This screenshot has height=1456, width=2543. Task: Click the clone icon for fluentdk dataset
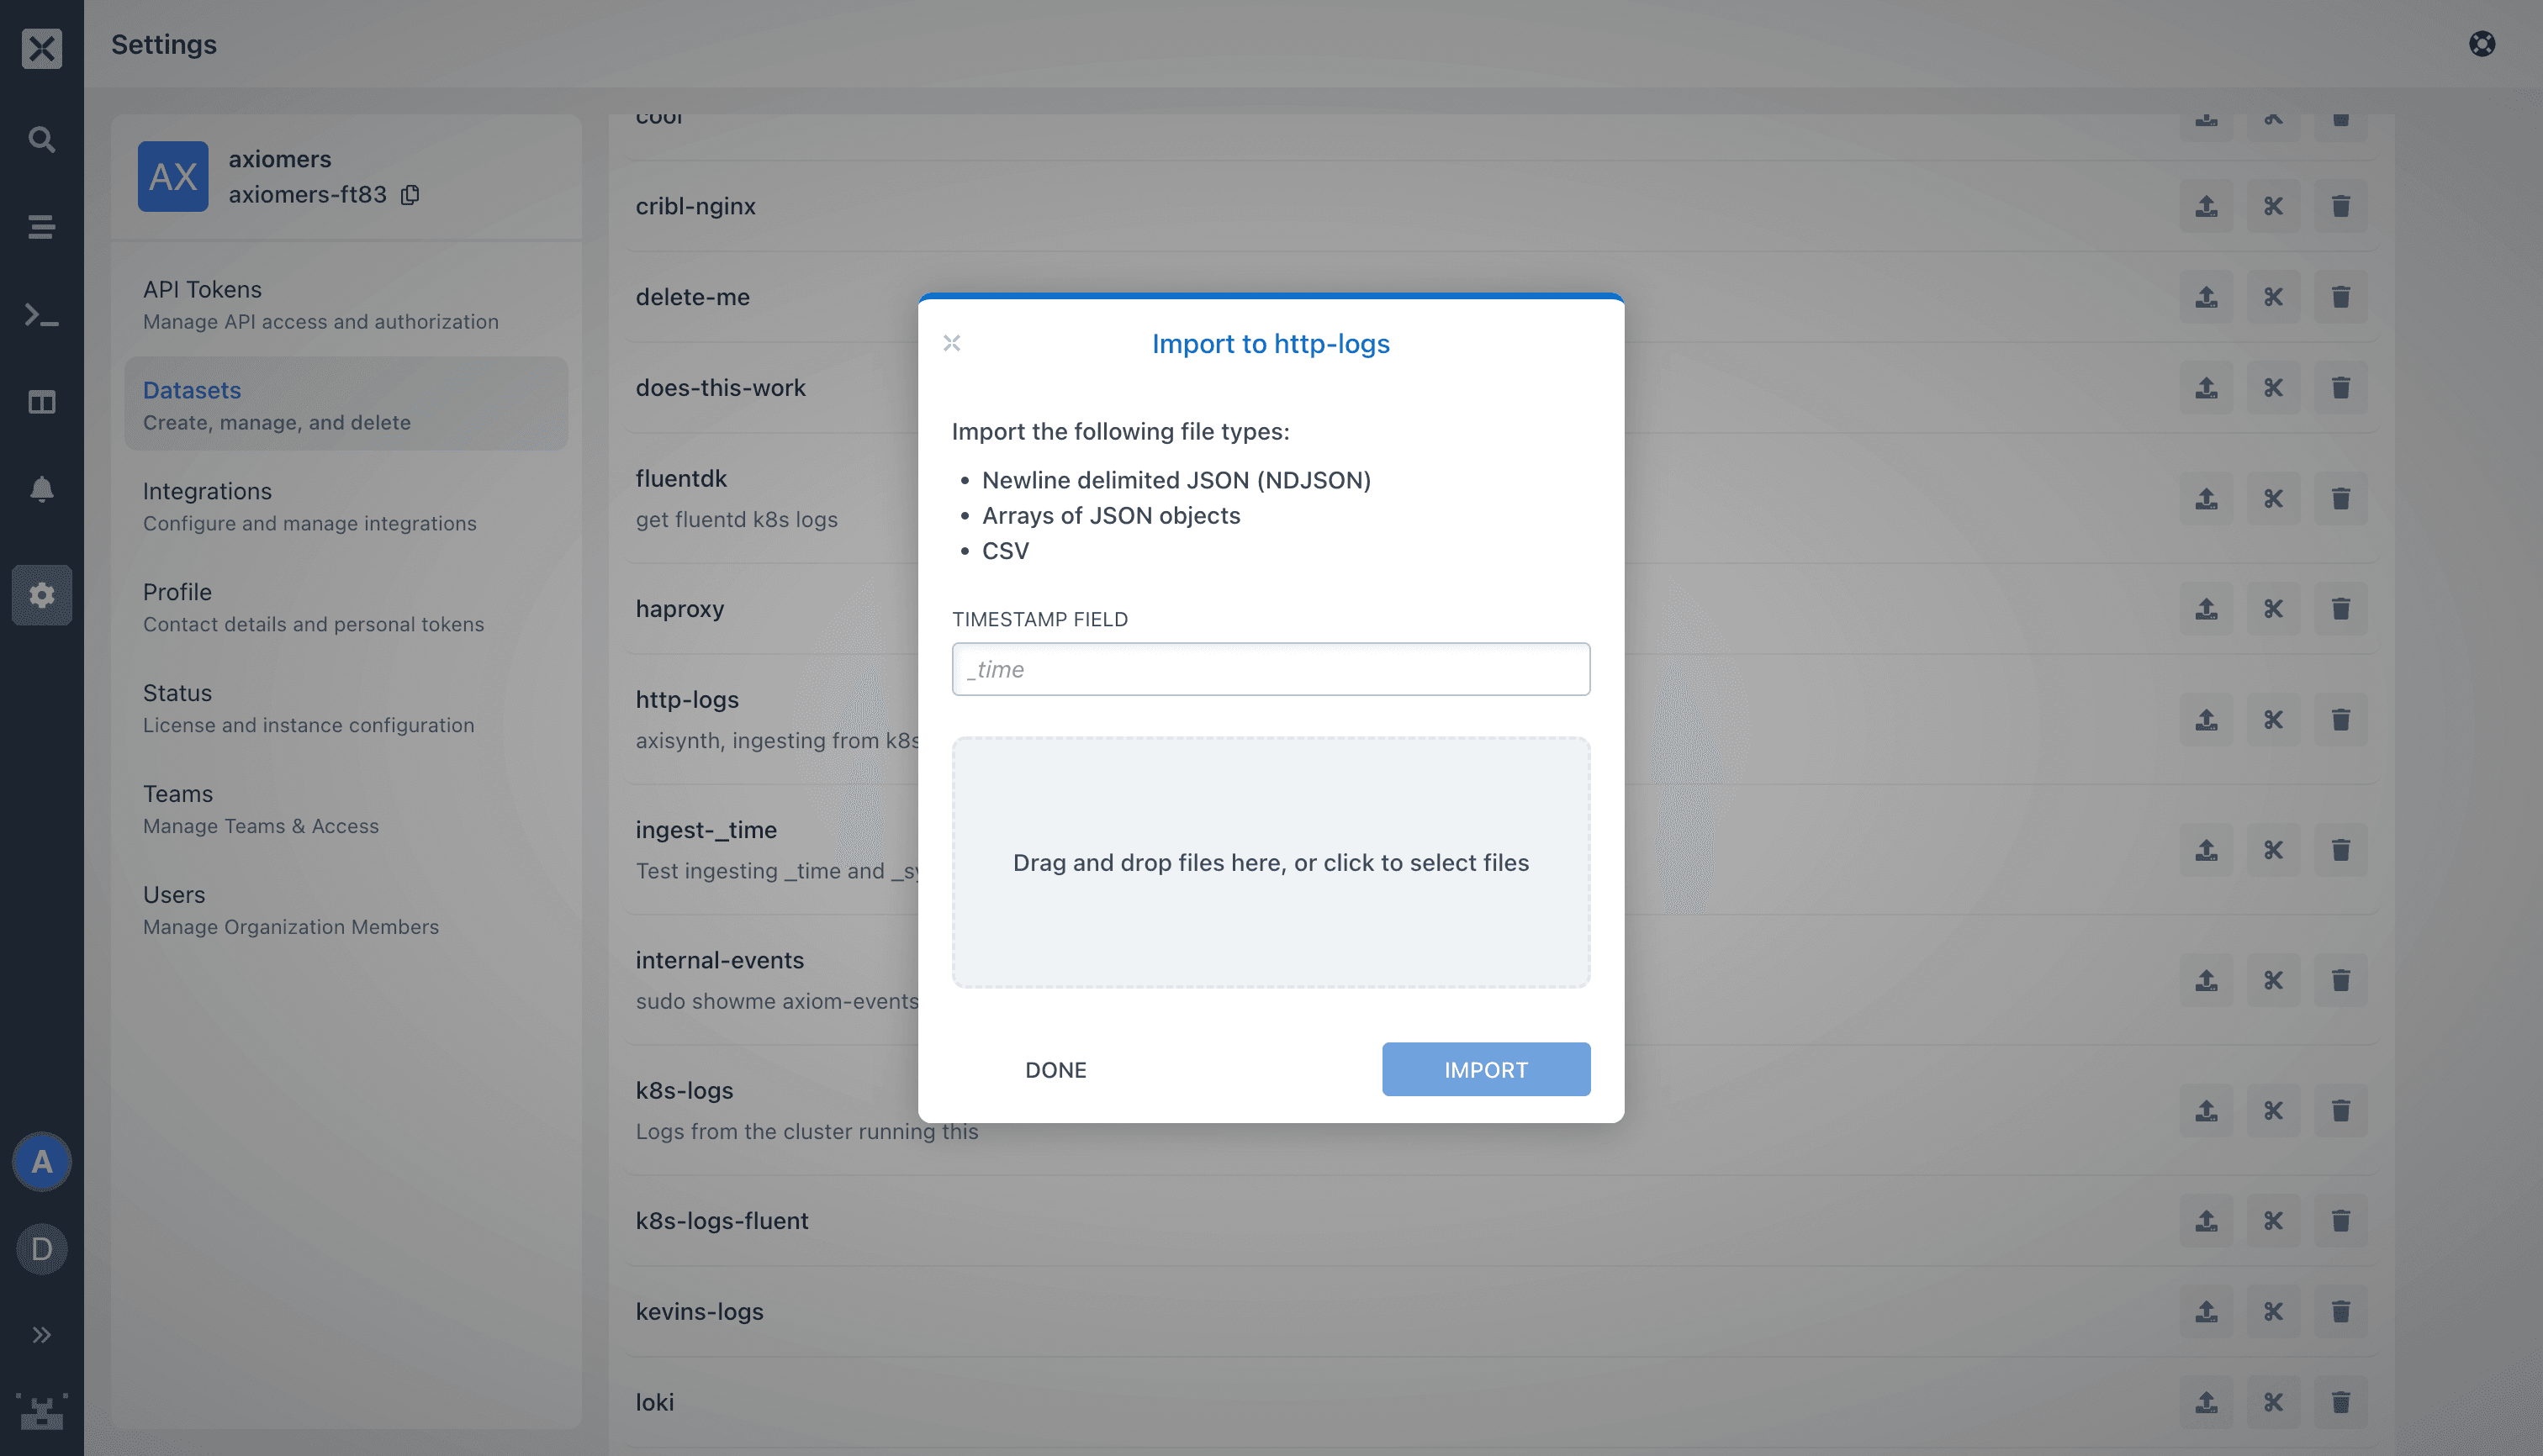point(2274,498)
